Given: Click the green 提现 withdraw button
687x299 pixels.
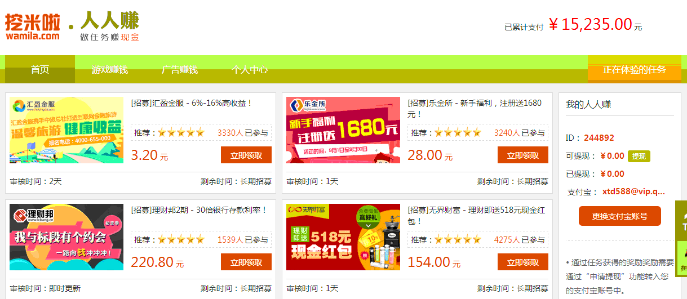Looking at the screenshot, I should (x=639, y=156).
